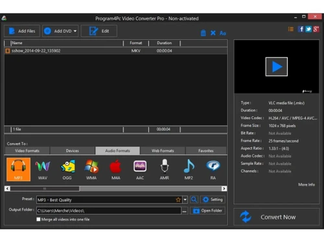
Task: Click the '25 frames/second' frame rate value
Action: (x=284, y=141)
